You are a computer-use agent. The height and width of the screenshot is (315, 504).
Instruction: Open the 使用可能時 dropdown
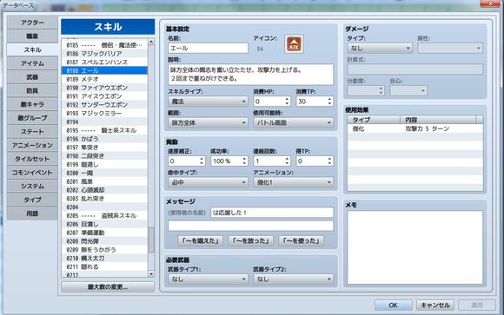pos(293,122)
